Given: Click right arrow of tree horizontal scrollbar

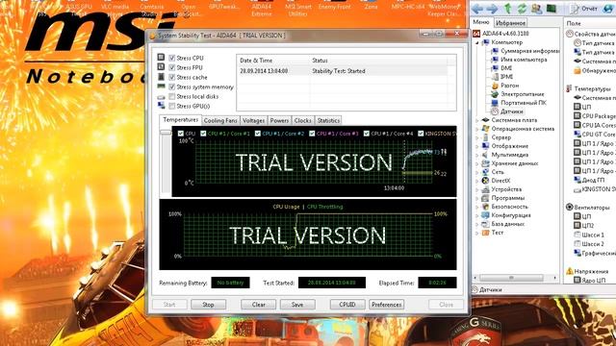Looking at the screenshot, I should (554, 278).
